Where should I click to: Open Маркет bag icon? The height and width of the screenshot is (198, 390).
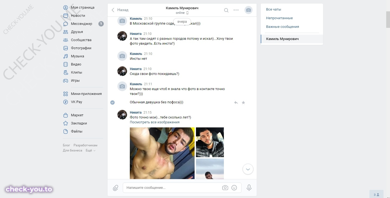(x=66, y=115)
